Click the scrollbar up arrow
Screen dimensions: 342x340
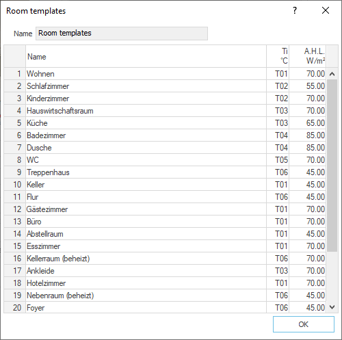[332, 74]
